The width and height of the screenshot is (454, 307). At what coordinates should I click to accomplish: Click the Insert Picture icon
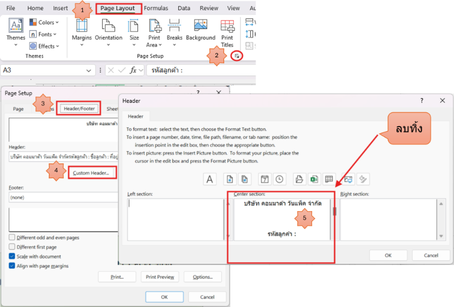point(348,179)
